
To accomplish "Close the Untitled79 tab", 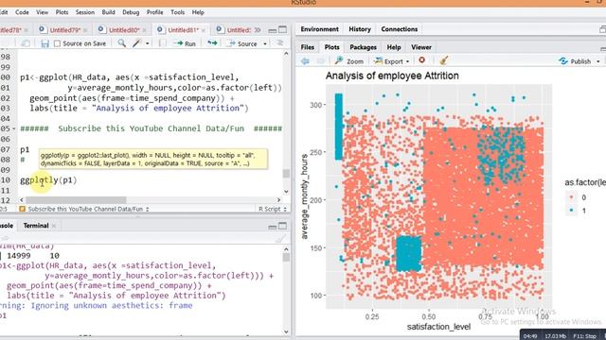I will pos(84,30).
